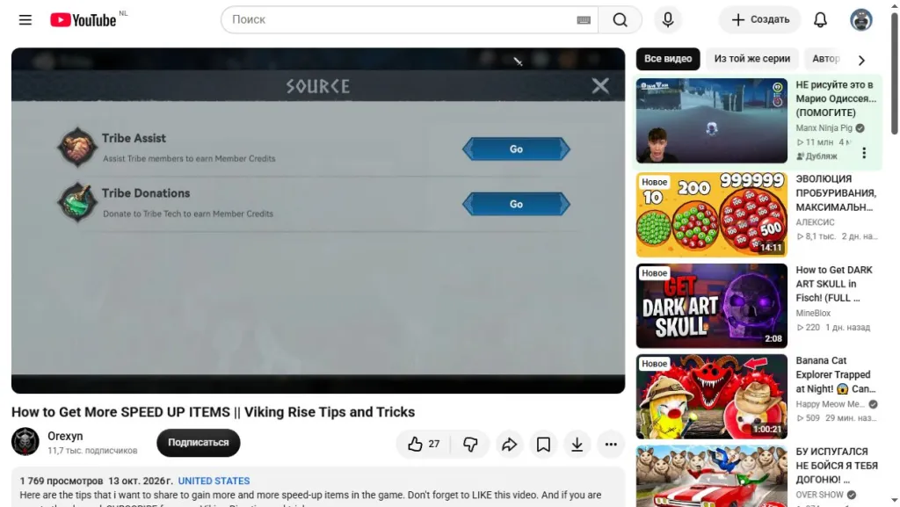900x507 pixels.
Task: Open How to Get DARK ART SKULL title
Action: click(x=834, y=284)
